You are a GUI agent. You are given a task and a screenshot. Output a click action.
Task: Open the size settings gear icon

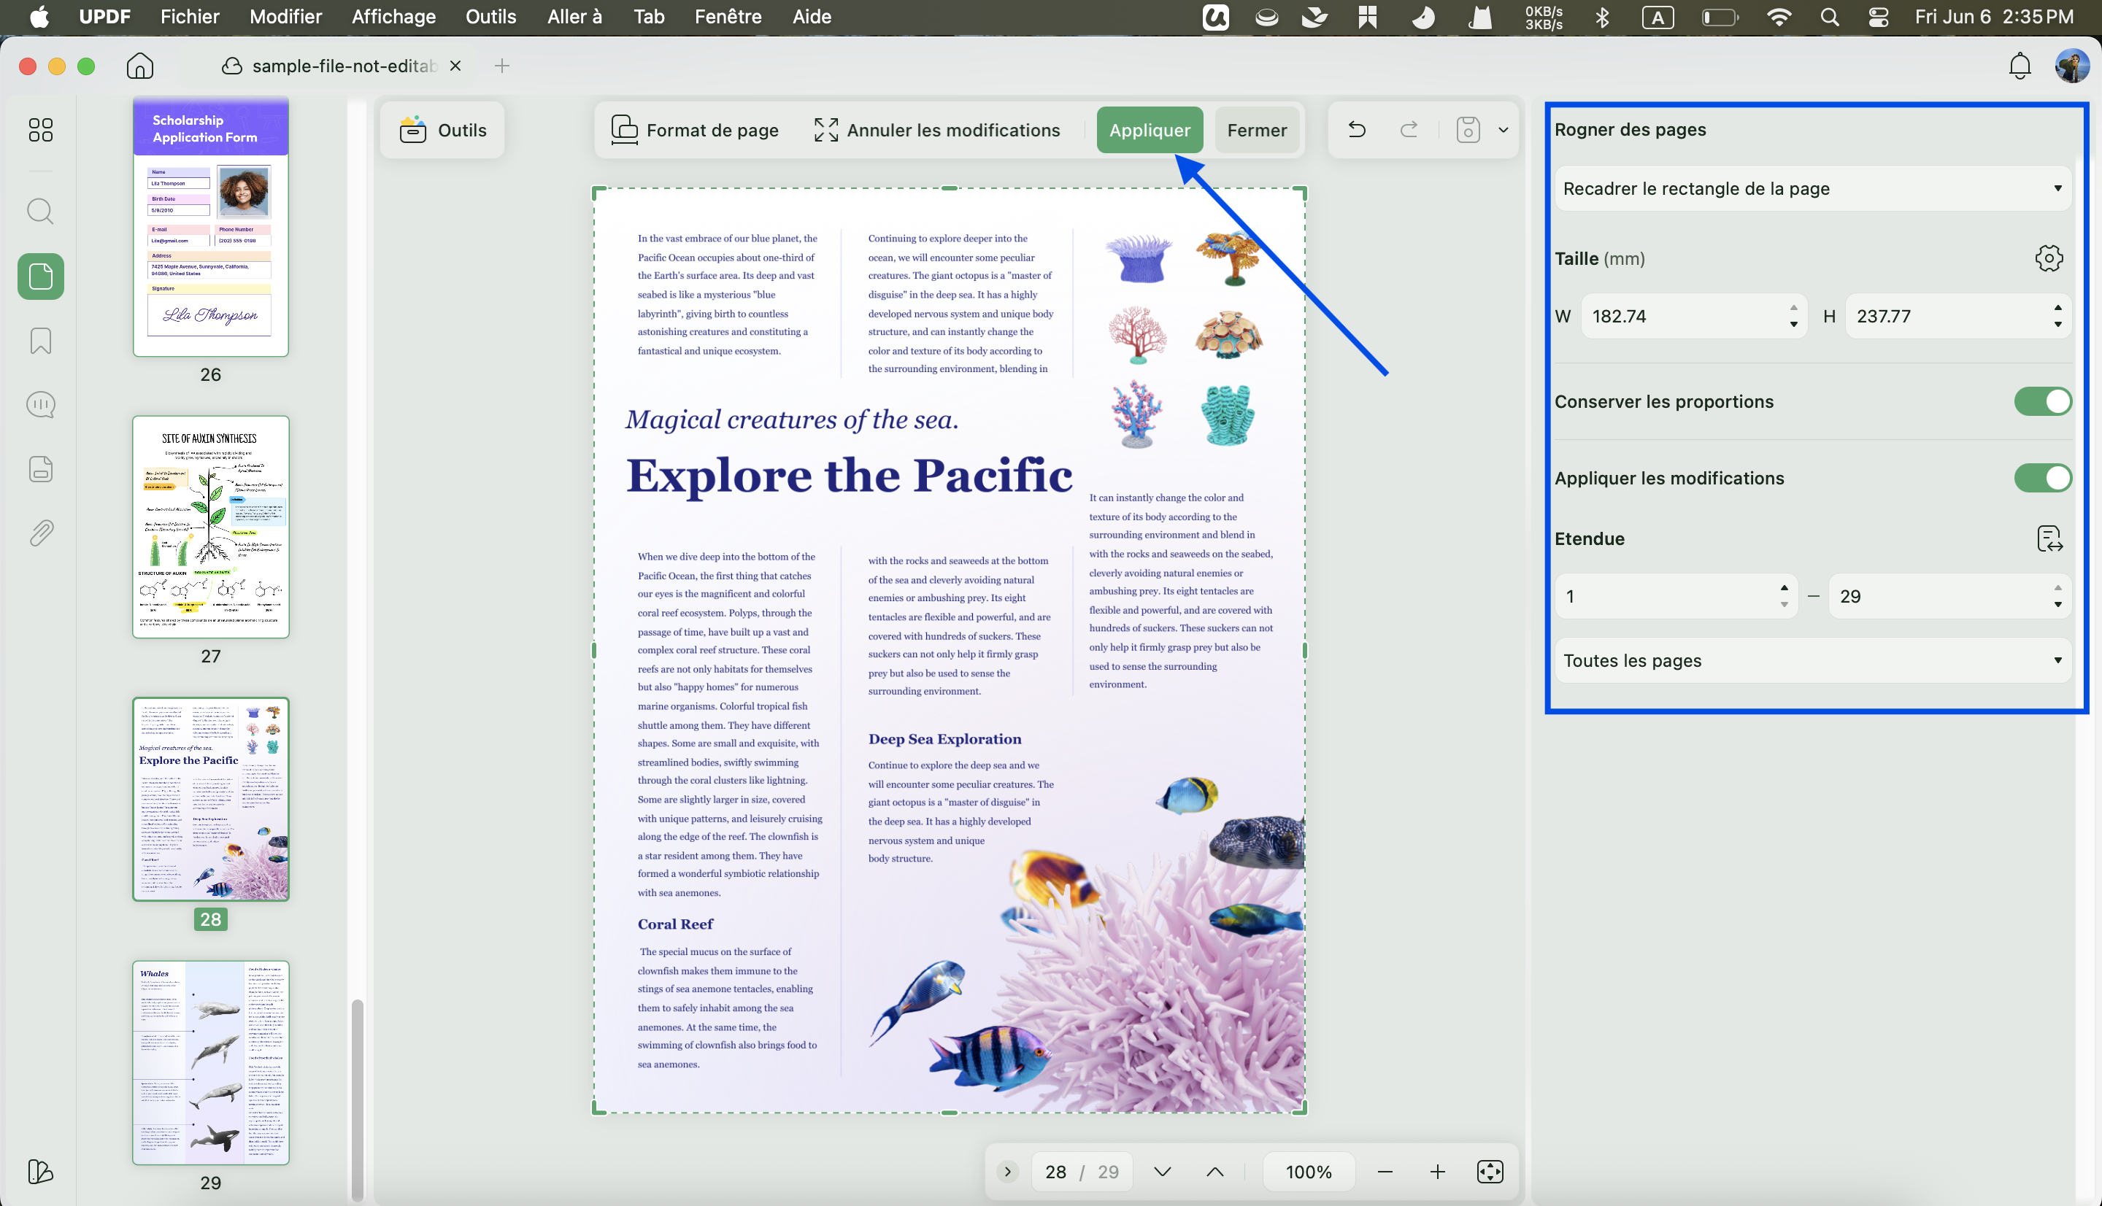click(2048, 258)
